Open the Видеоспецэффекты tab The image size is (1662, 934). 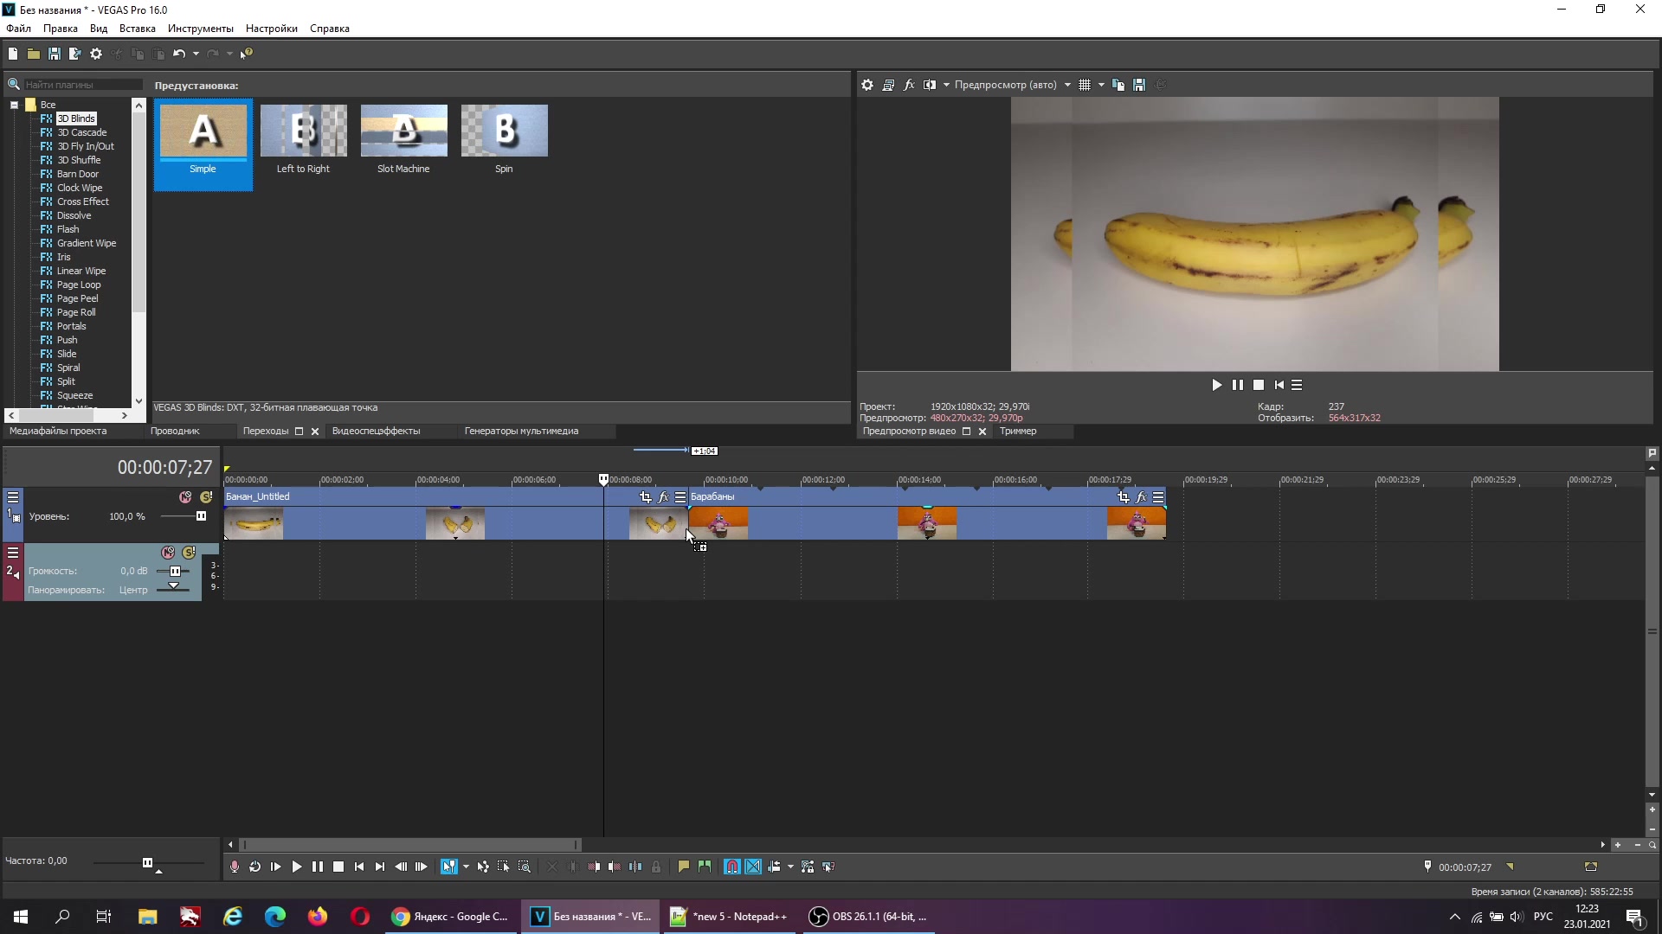coord(376,431)
